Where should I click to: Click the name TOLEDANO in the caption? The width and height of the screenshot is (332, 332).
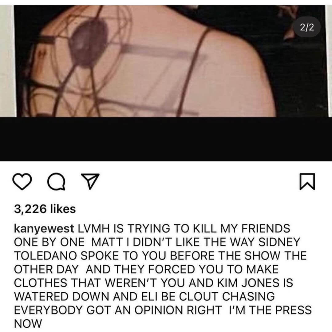[45, 256]
